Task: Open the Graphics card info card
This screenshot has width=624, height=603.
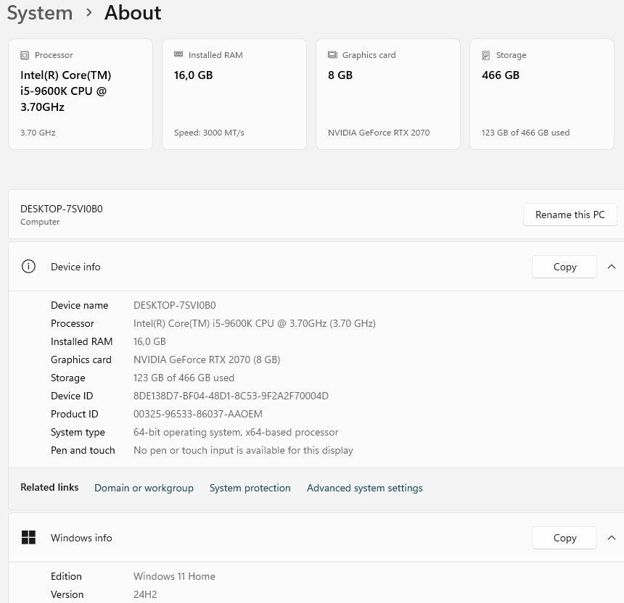Action: click(388, 94)
